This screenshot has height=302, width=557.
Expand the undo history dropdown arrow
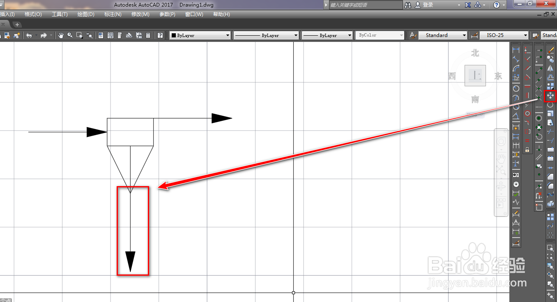coord(36,35)
